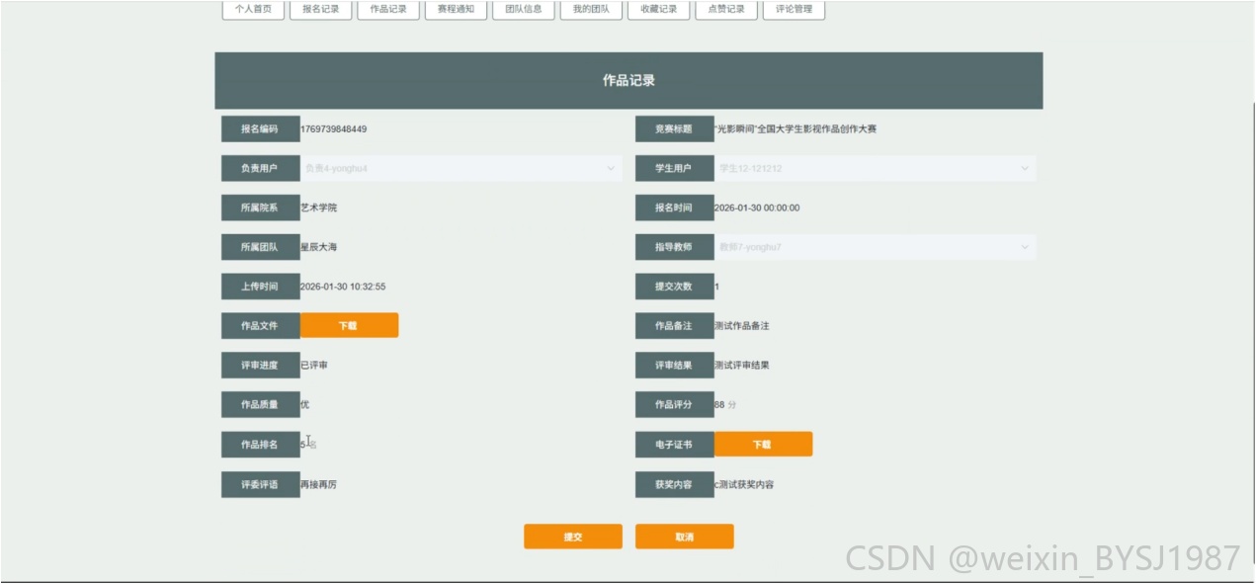Submit the form with 提交

573,537
